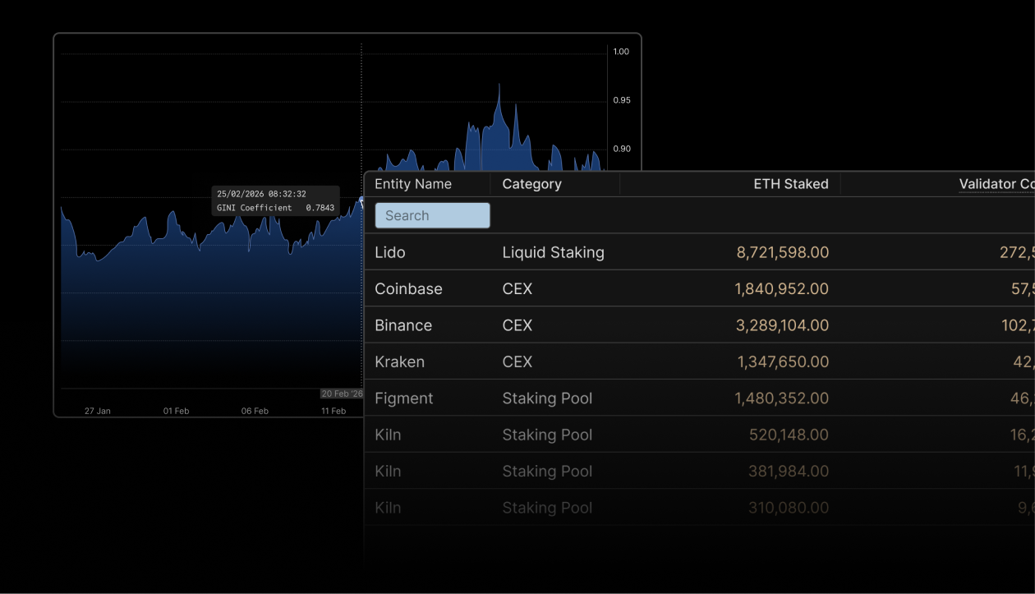Select Kiln in the 520,148.00 row

388,435
